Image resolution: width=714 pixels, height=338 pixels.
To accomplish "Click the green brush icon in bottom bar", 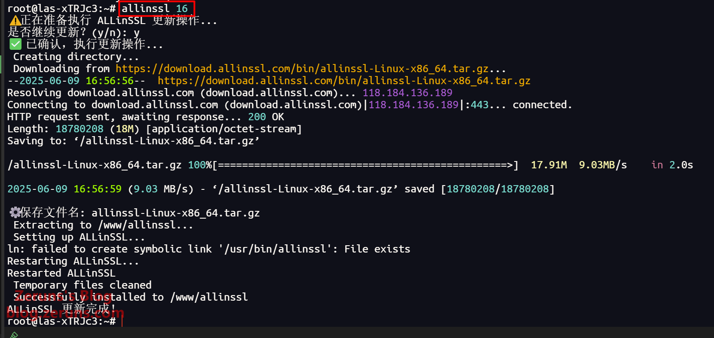I will [x=14, y=335].
